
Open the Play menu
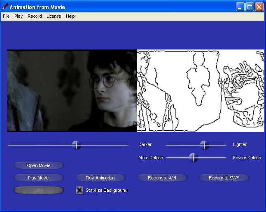[19, 16]
